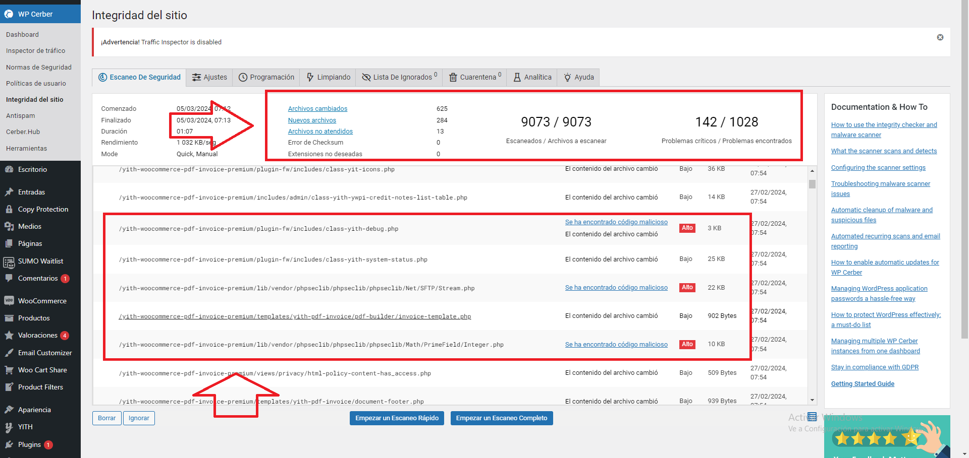969x458 pixels.
Task: Click the Comentarios speech bubble icon
Action: (9, 278)
